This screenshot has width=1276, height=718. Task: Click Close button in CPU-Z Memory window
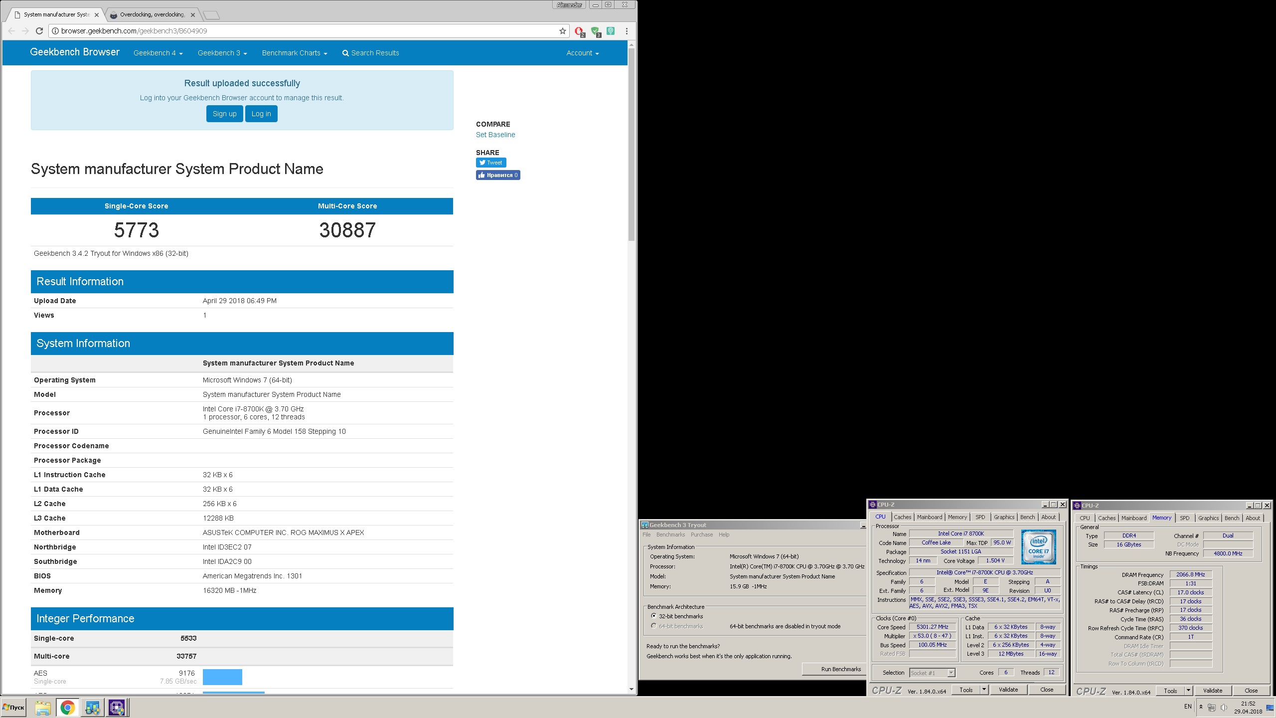point(1251,691)
